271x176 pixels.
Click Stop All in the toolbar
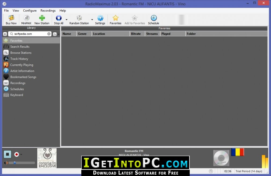click(58, 20)
